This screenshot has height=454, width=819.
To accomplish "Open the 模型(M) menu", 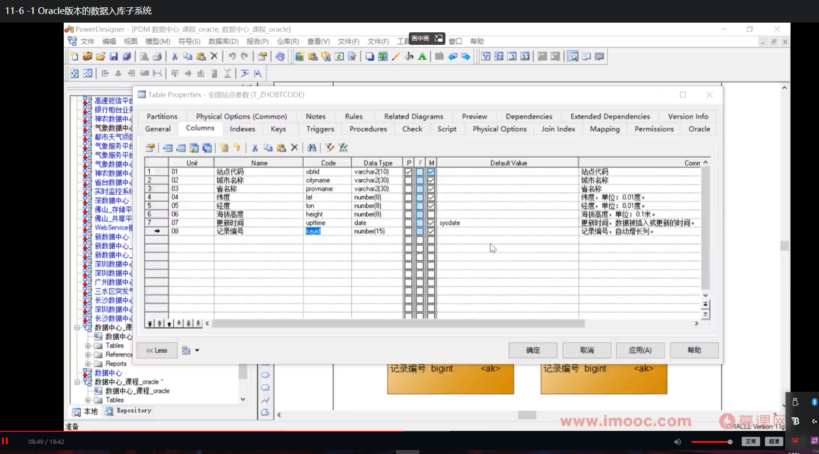I will pyautogui.click(x=158, y=41).
